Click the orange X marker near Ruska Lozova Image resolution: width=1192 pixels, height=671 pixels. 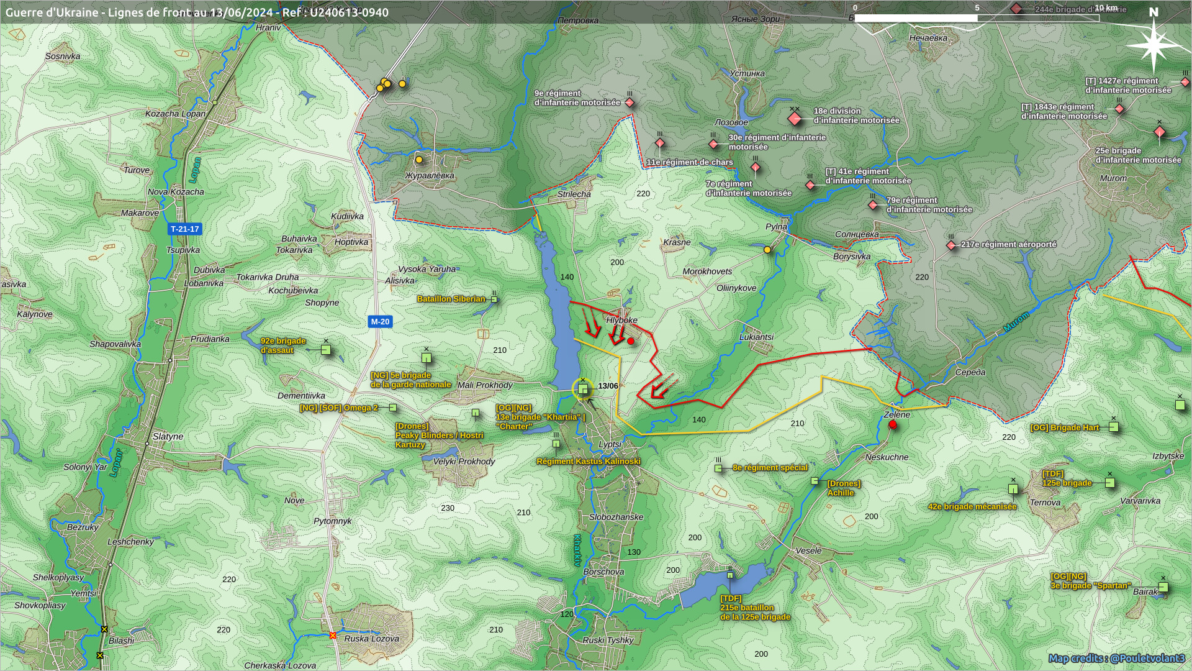[333, 635]
